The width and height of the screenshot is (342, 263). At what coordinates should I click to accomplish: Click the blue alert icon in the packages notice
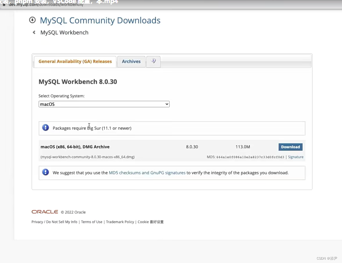pyautogui.click(x=45, y=127)
